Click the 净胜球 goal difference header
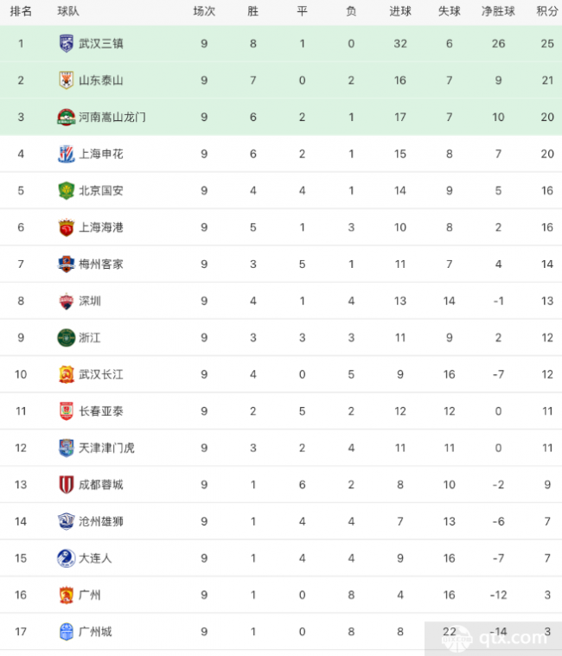The height and width of the screenshot is (656, 562). coord(499,11)
